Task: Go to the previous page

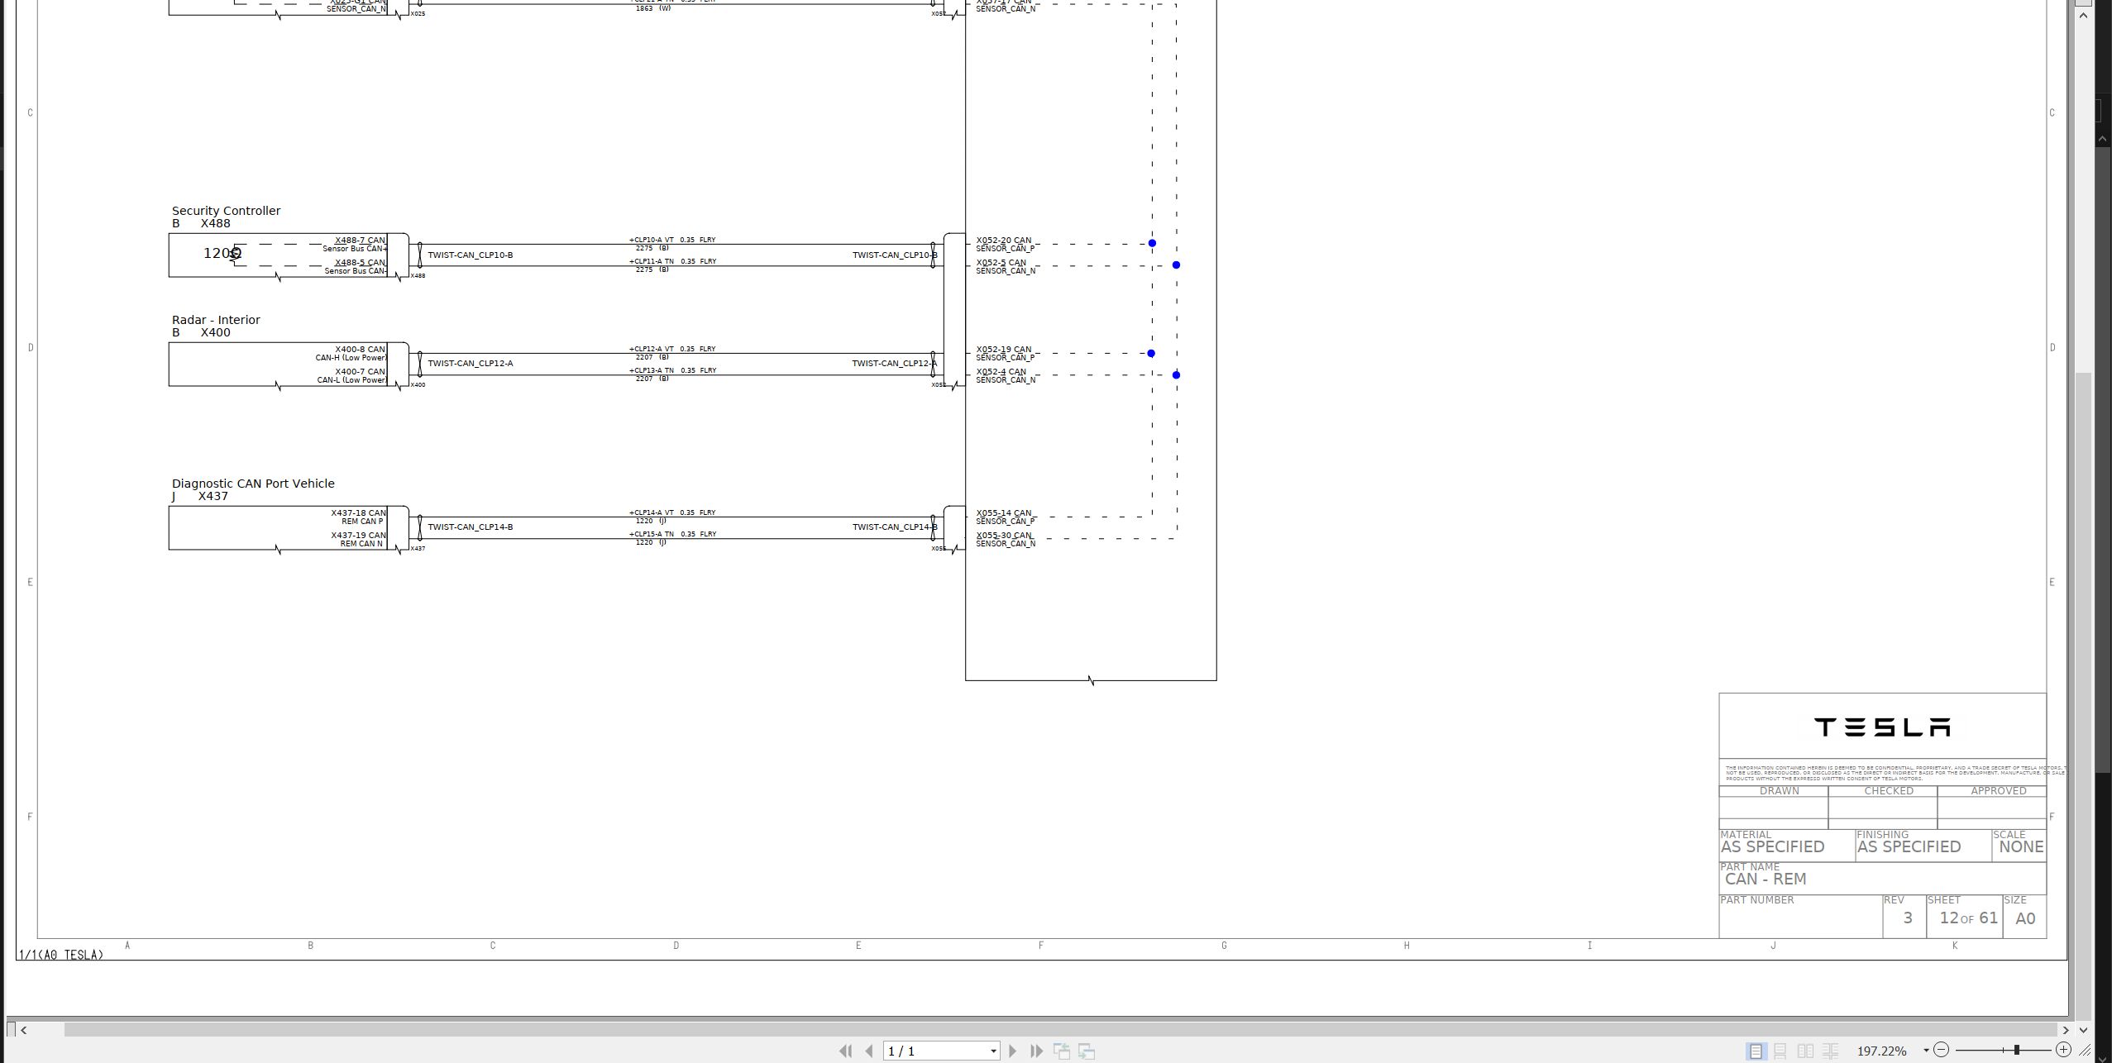Action: 869,1051
